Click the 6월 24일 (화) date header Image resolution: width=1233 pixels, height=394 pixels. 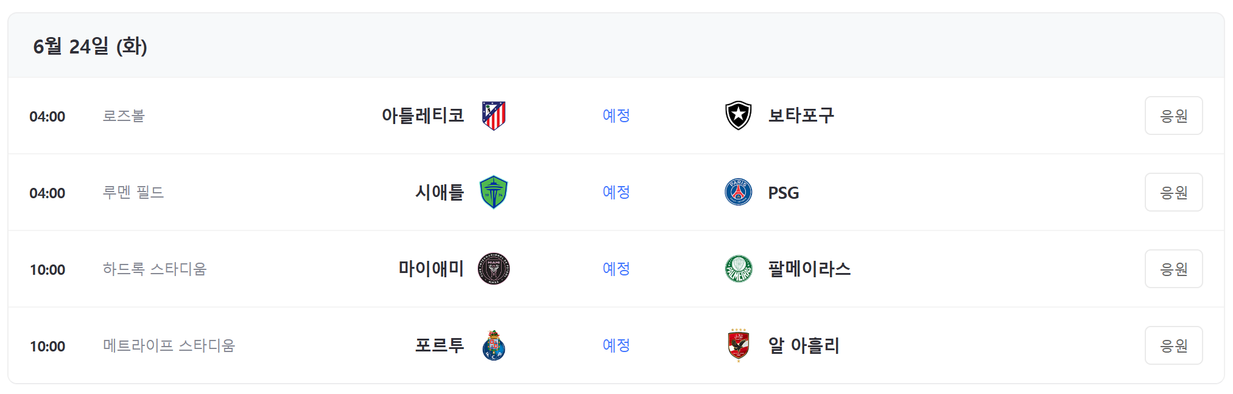point(92,44)
